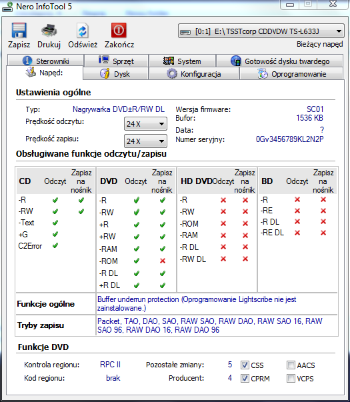Click firmware version SC01
This screenshot has height=402, width=350.
click(315, 109)
